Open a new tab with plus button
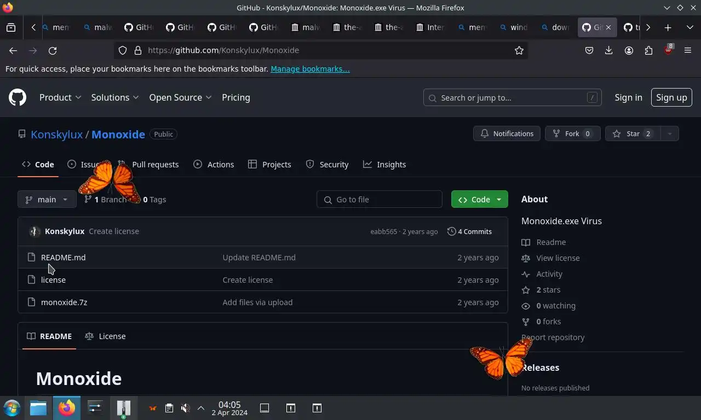 coord(668,27)
